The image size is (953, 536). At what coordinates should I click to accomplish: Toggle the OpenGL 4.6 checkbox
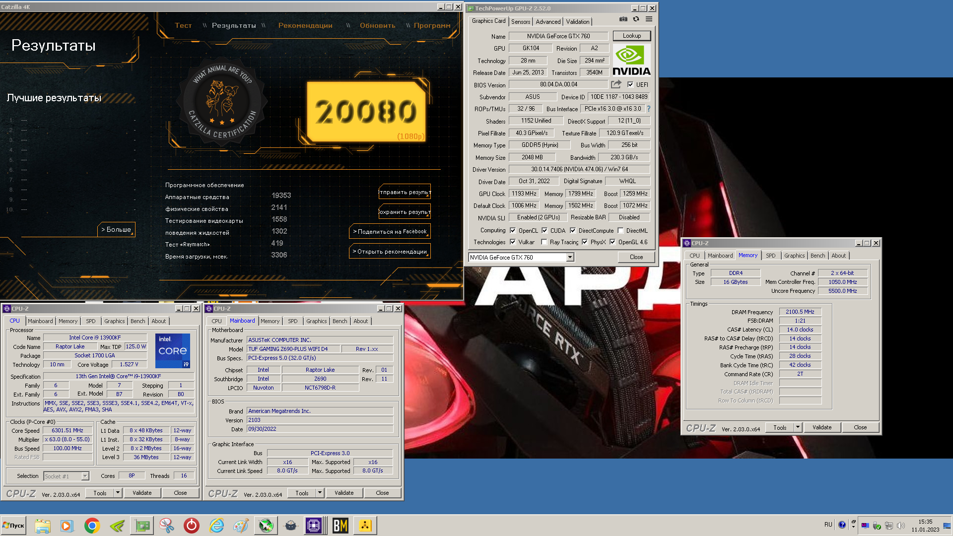point(613,242)
